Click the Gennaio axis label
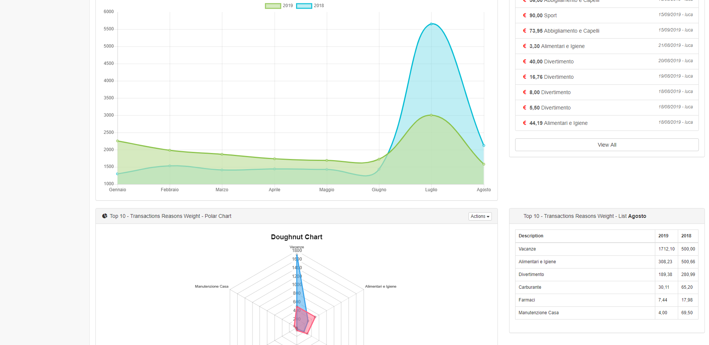This screenshot has width=709, height=345. [x=118, y=190]
